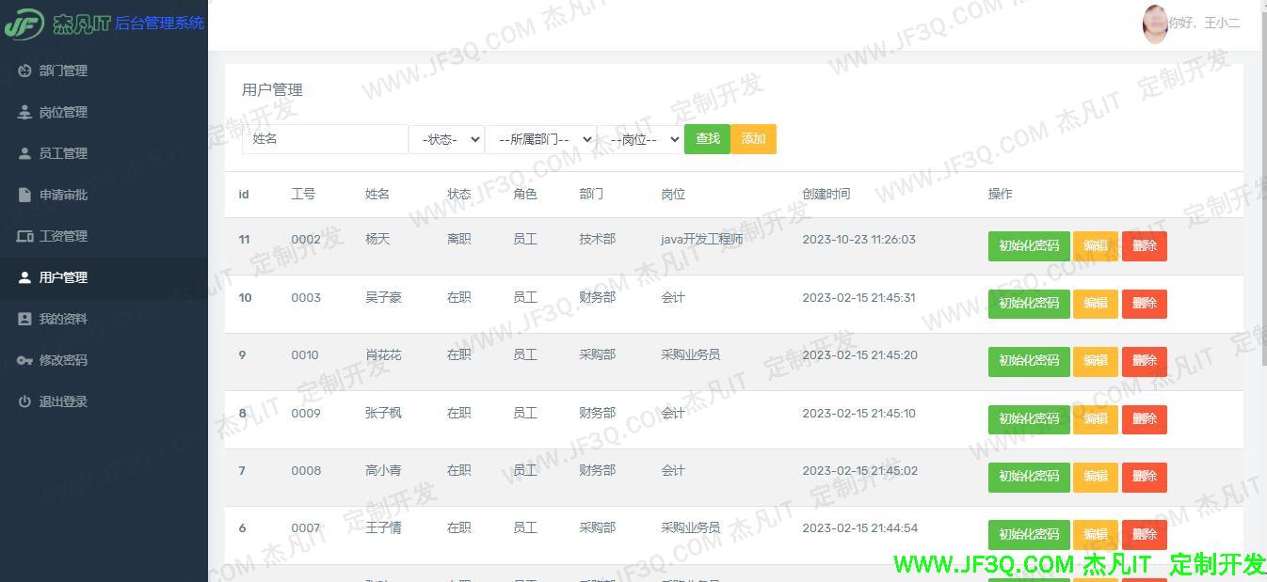Focus the 姓名 name search field
This screenshot has width=1267, height=582.
pyautogui.click(x=325, y=139)
